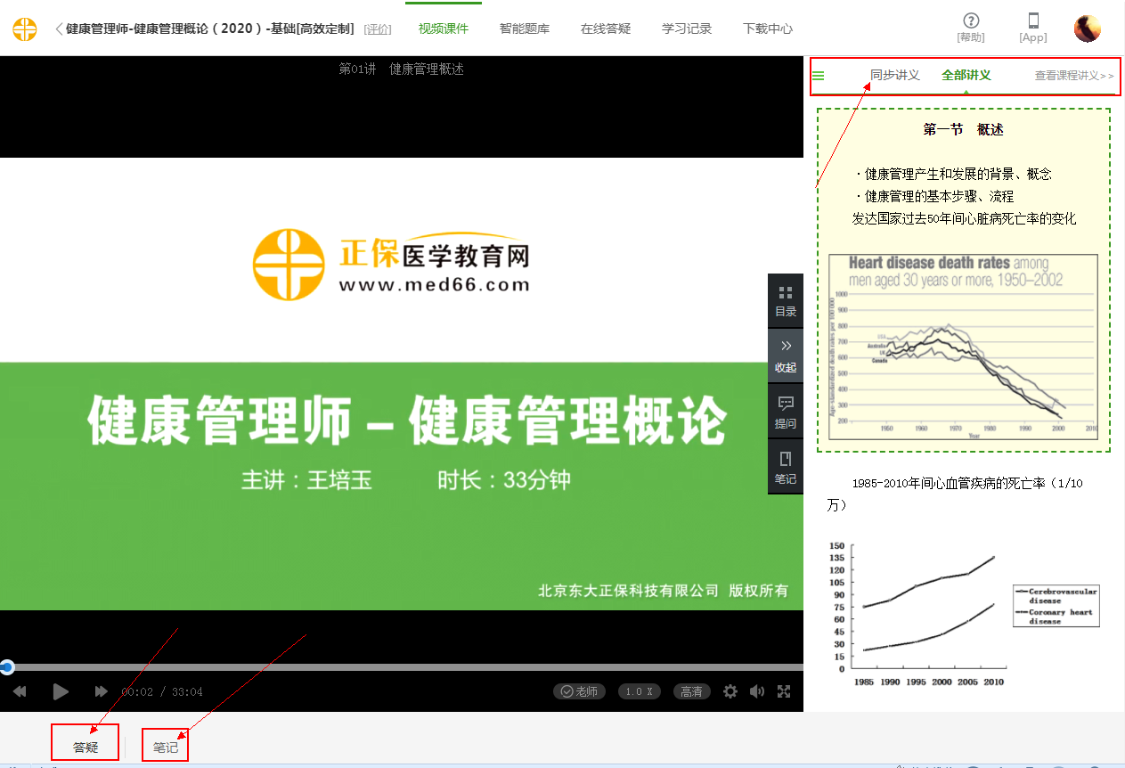
Task: Open the 智能题库 menu tab
Action: [x=525, y=29]
